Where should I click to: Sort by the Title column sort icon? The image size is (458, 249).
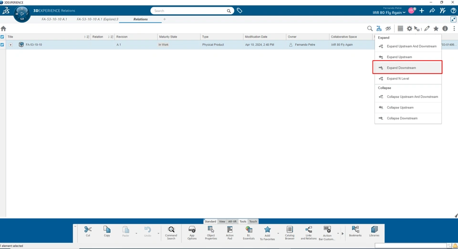pyautogui.click(x=88, y=37)
